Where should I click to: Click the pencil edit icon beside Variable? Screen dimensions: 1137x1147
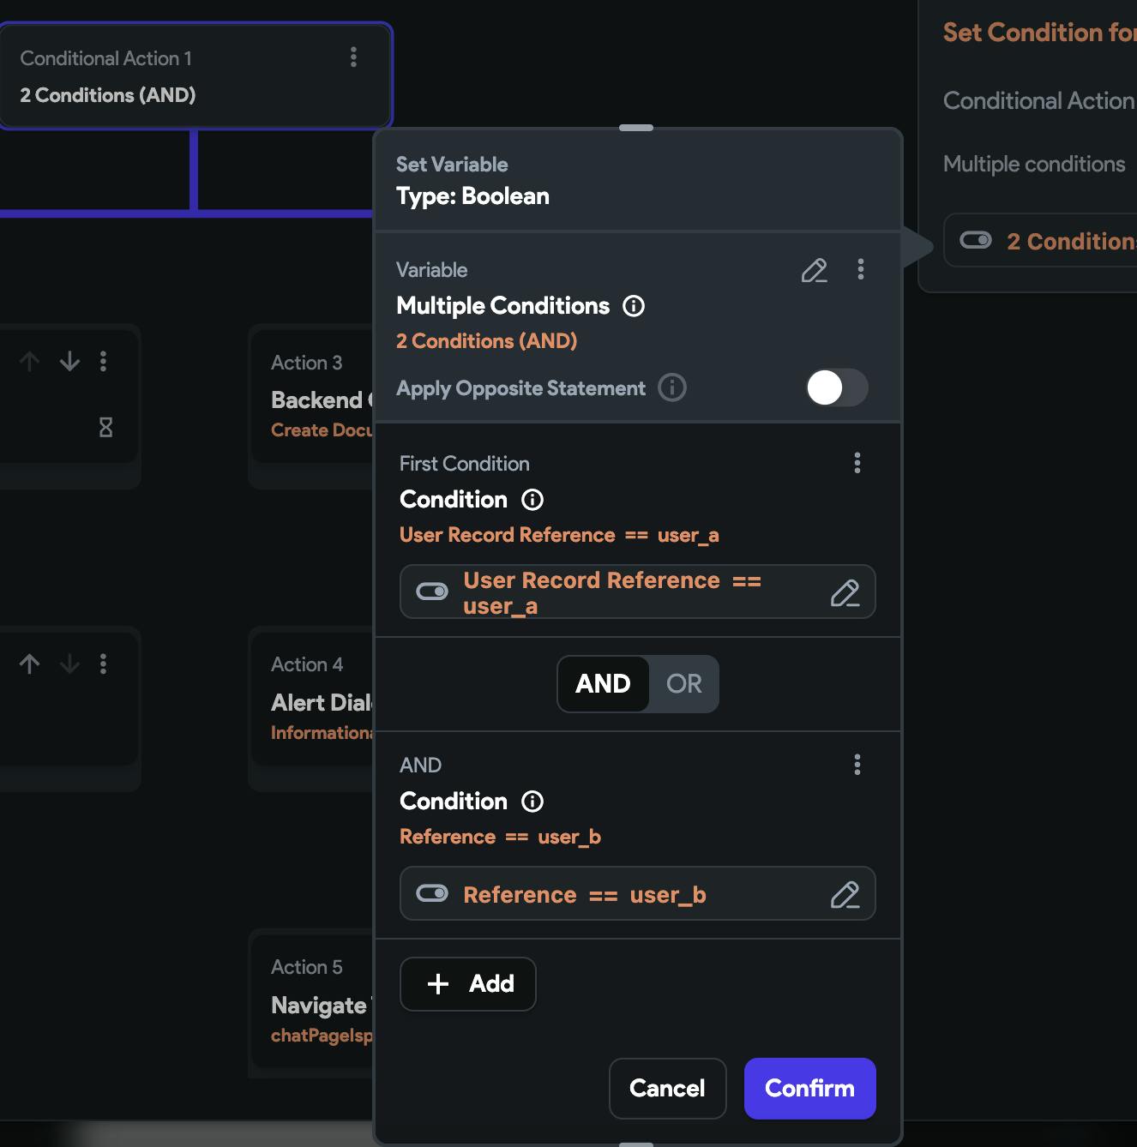tap(814, 270)
